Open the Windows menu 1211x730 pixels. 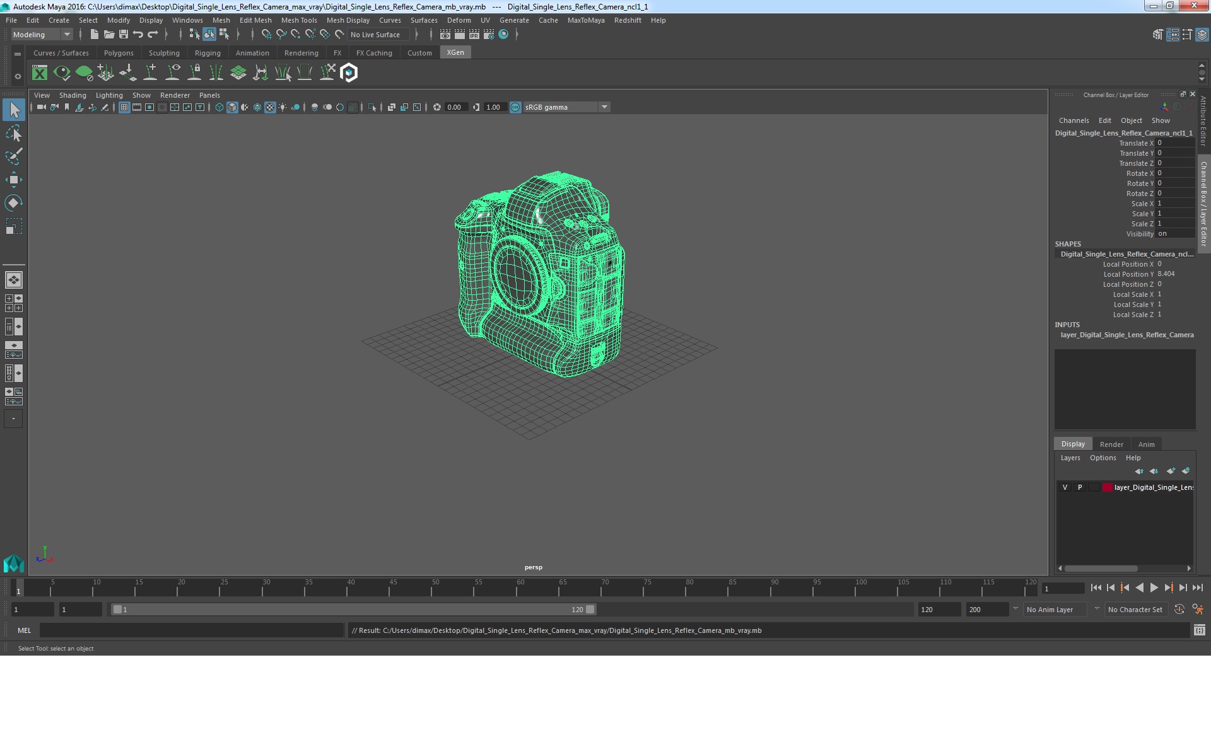(x=187, y=20)
